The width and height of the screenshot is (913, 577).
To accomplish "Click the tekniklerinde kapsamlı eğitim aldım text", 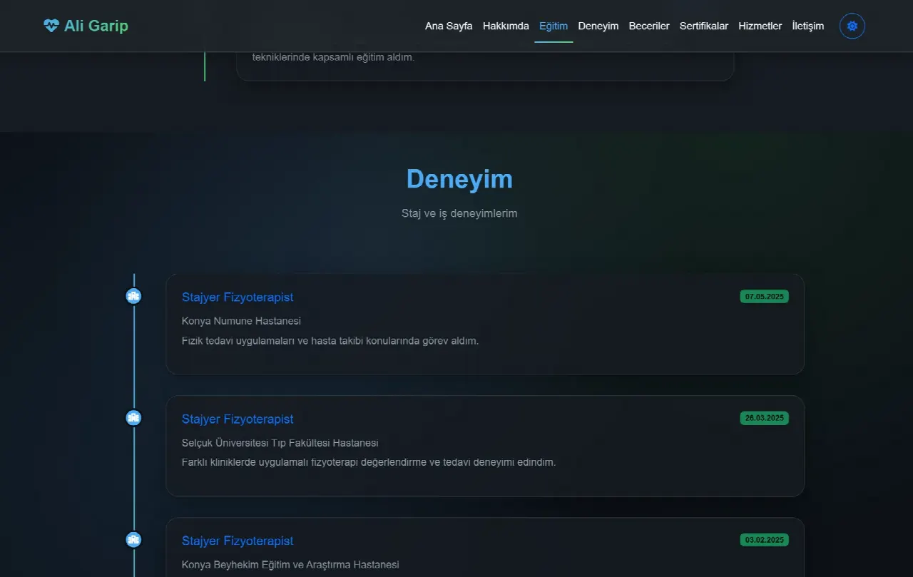I will point(333,57).
